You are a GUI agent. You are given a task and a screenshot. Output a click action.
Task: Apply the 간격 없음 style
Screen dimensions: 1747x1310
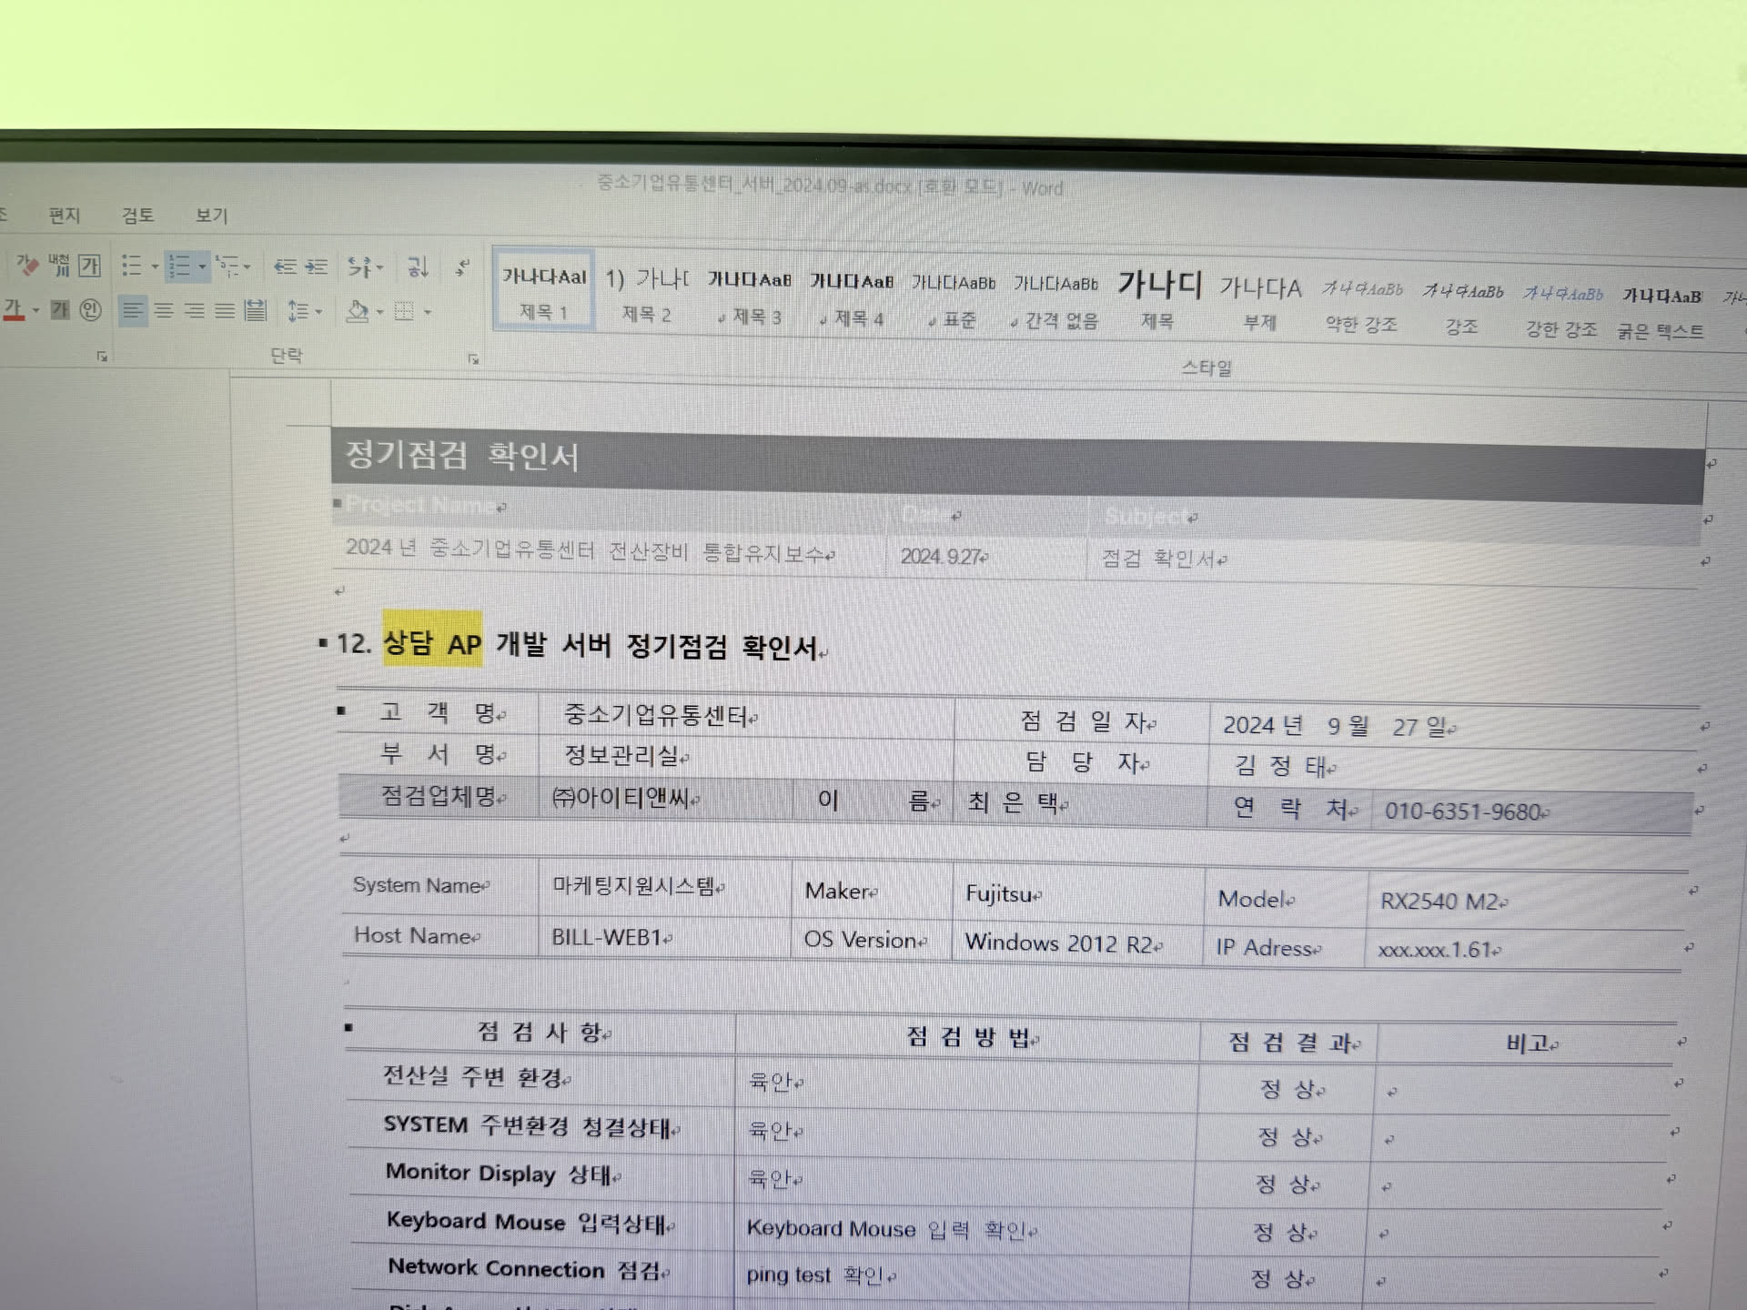[1055, 299]
